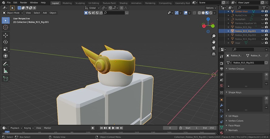Activate the Scale tool
The image size is (270, 139).
(x=6, y=49)
